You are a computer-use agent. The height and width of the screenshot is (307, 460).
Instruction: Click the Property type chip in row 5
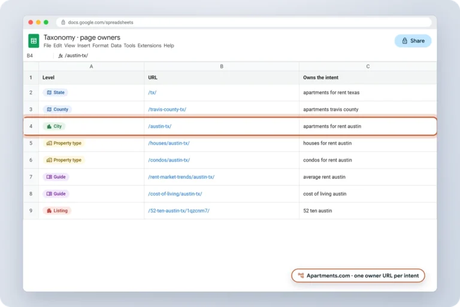(64, 143)
